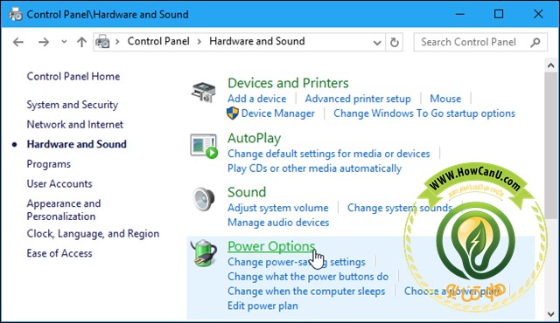Go up one level with up arrow
Viewport: 560px width, 323px height.
(x=81, y=42)
